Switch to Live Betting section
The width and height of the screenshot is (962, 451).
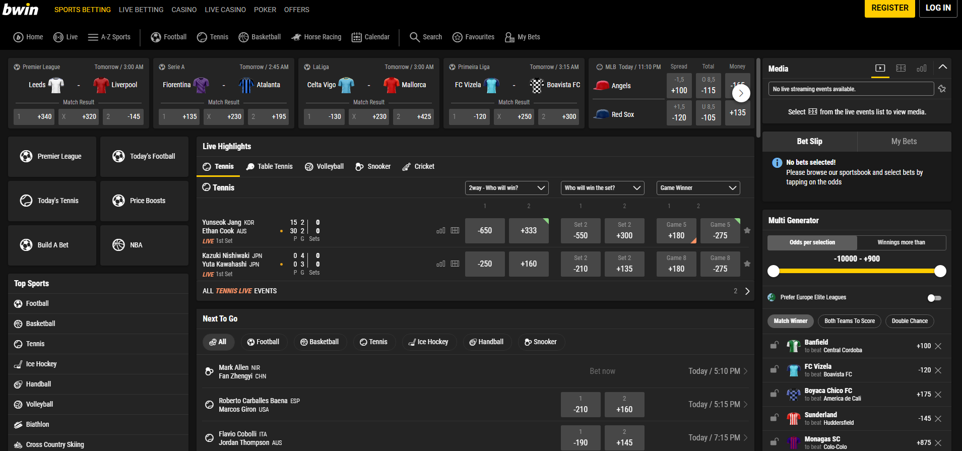coord(141,10)
